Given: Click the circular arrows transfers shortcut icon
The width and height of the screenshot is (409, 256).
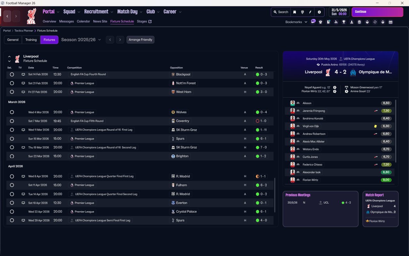Looking at the screenshot, I should coord(375,22).
